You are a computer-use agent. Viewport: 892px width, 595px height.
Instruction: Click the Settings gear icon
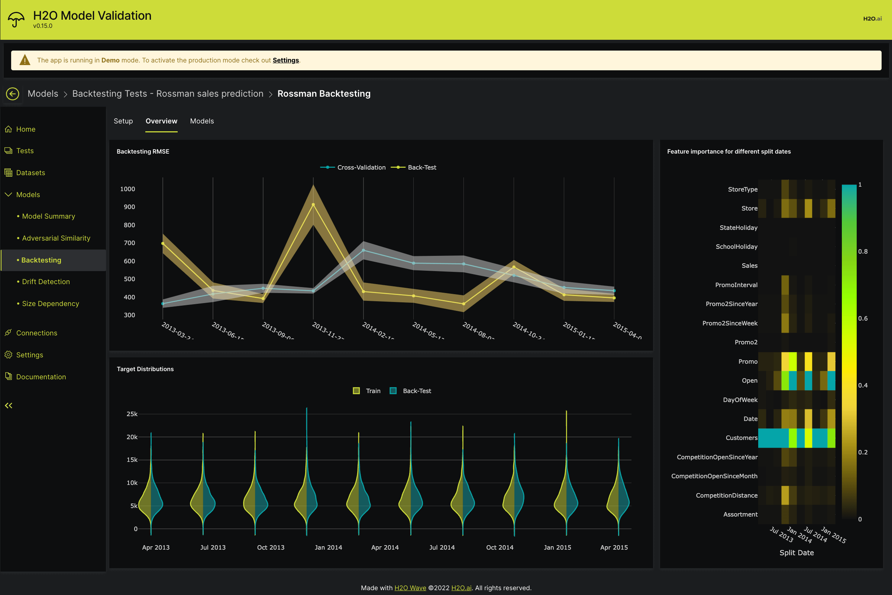tap(8, 355)
